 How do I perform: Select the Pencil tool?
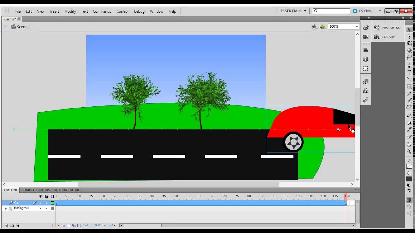(x=409, y=94)
